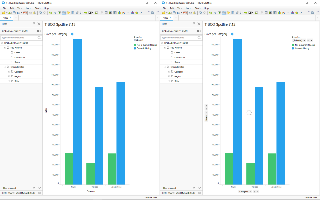
Task: Toggle the Data panel pin in 7.13 window
Action: click(34, 24)
